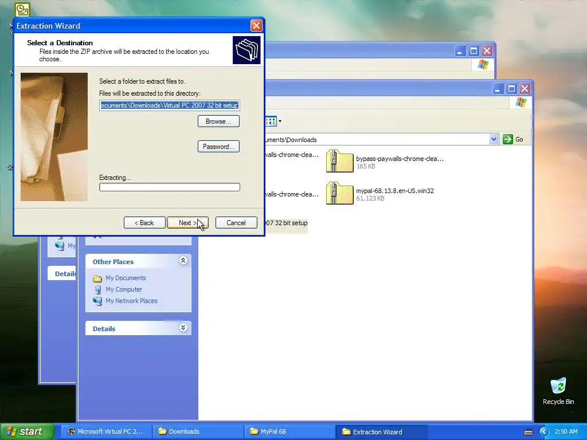Click the desktop icon at top-left corner

tap(22, 10)
